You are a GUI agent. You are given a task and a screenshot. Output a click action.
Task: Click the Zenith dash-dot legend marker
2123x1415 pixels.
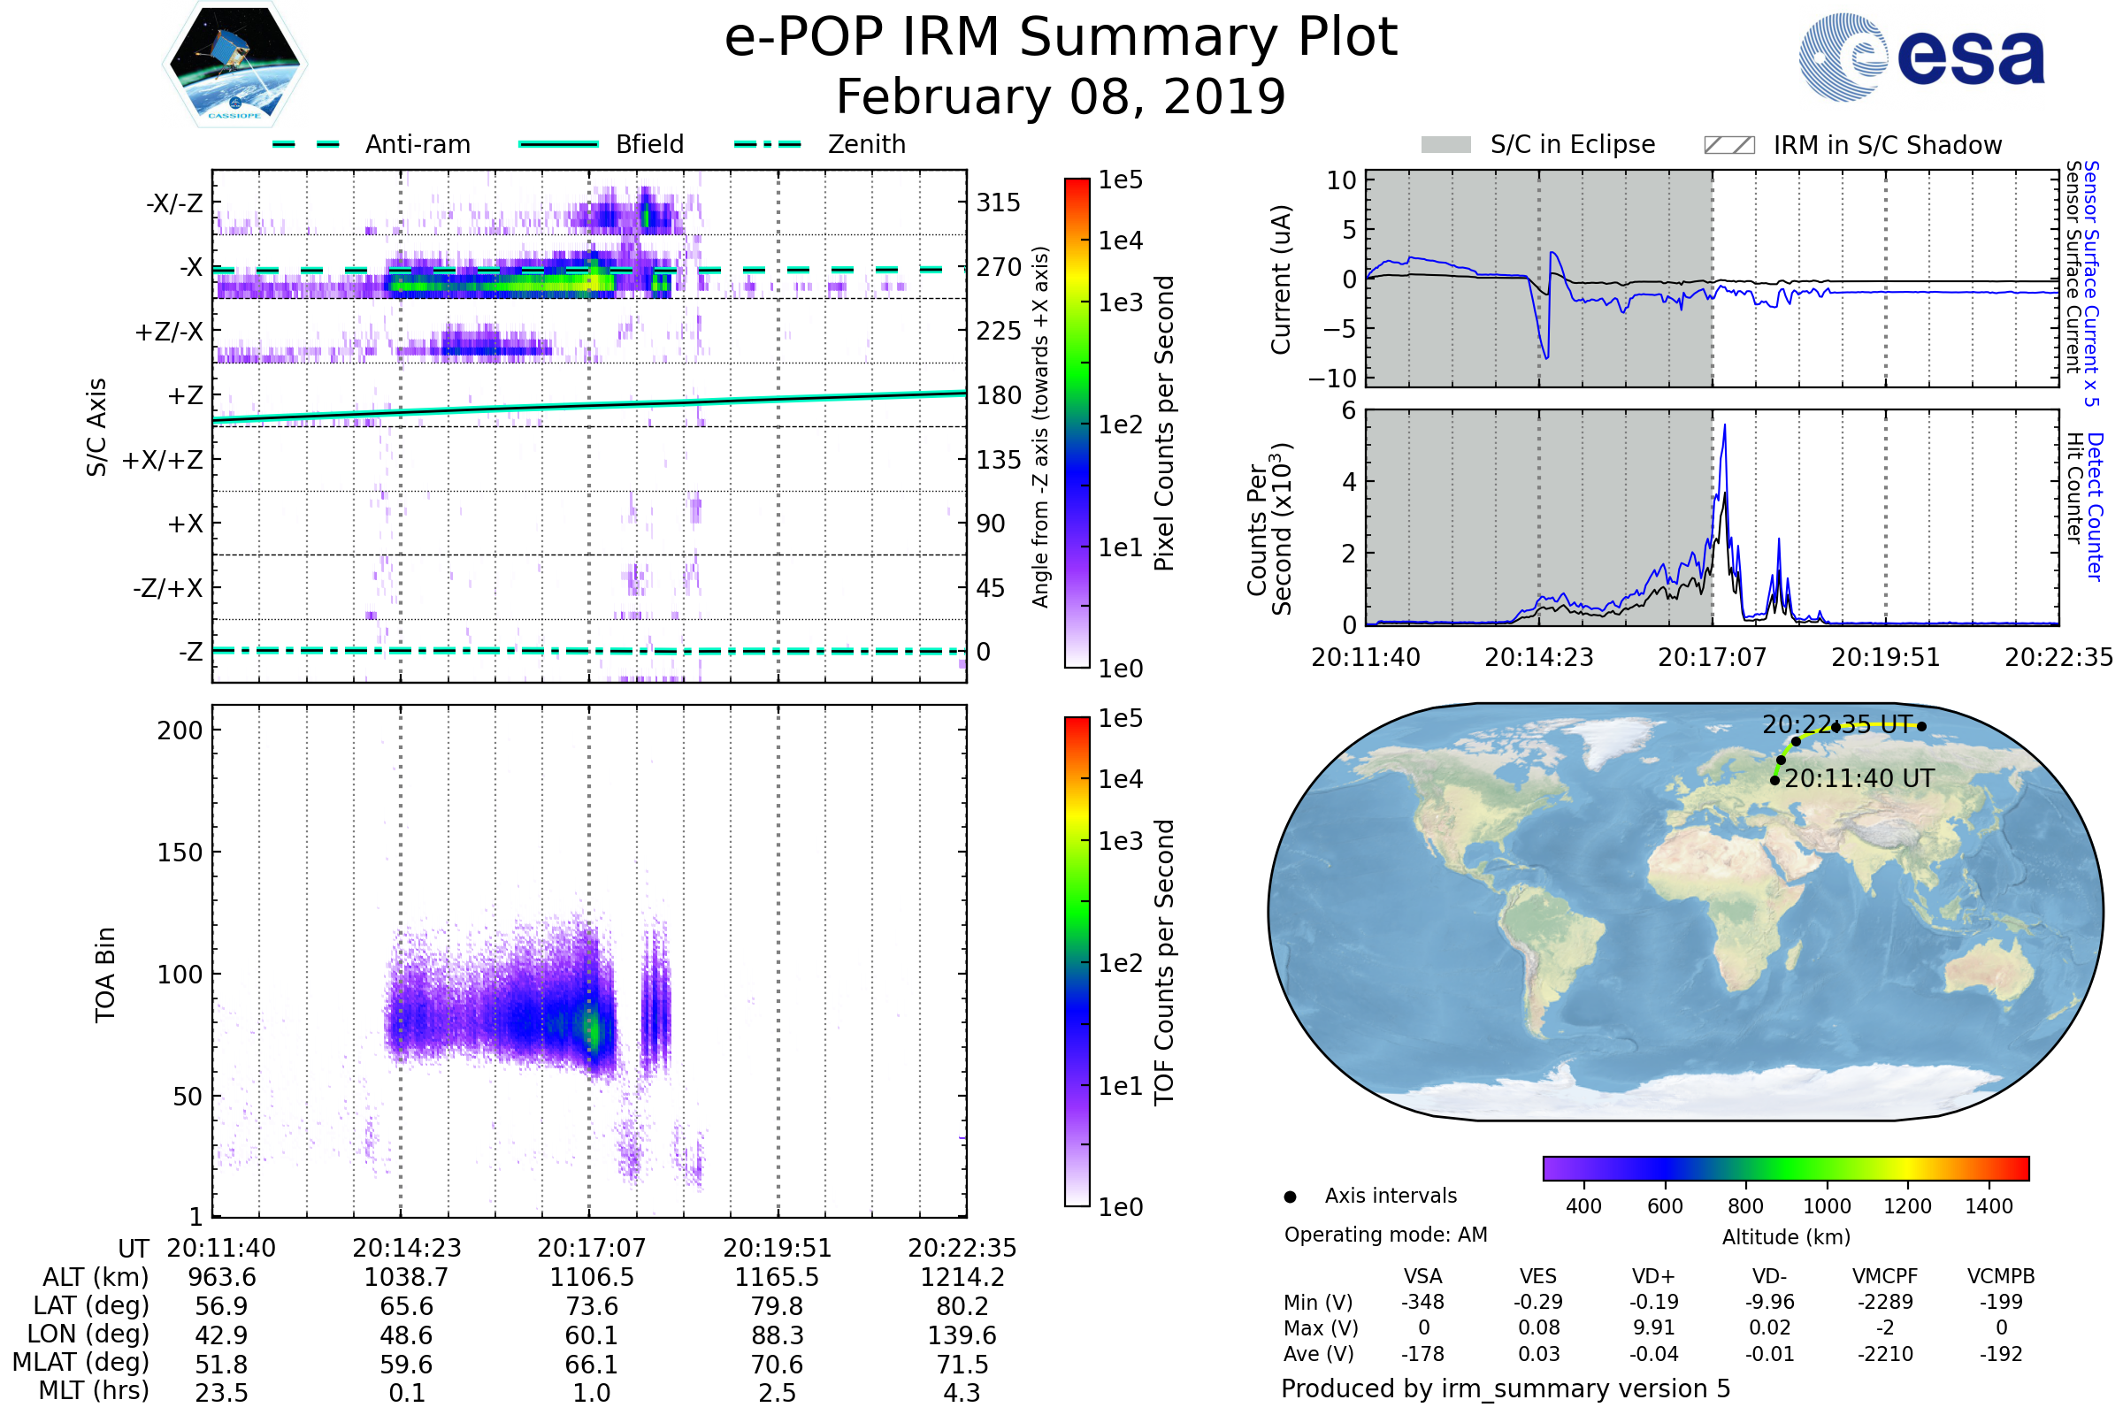click(768, 144)
